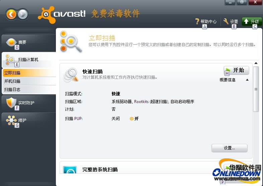Select 开机扫描 submenu item

pyautogui.click(x=29, y=81)
